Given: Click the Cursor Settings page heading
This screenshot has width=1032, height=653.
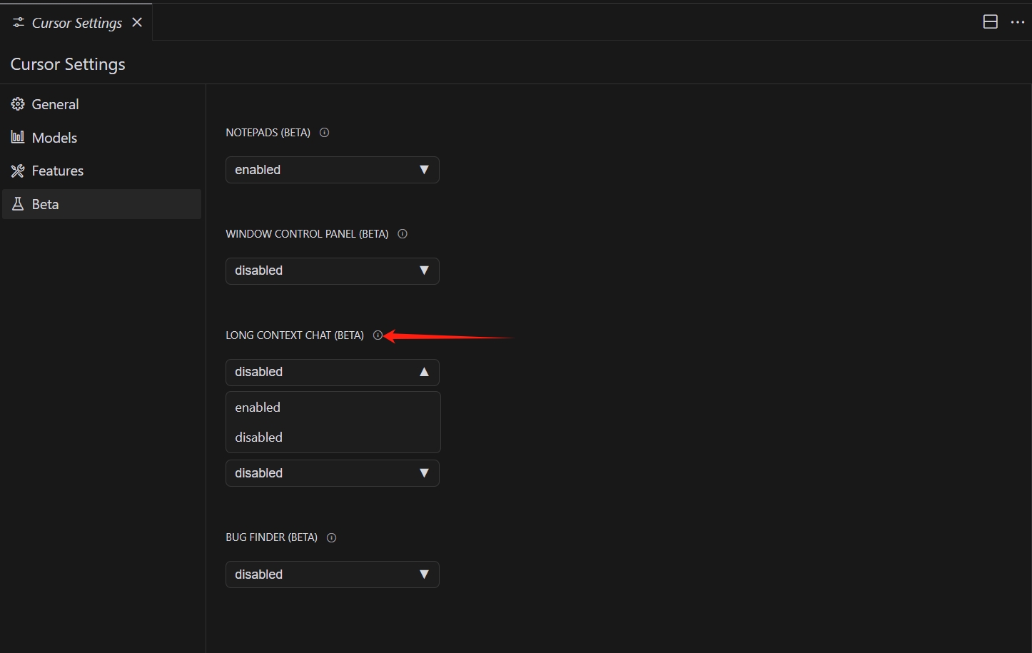Looking at the screenshot, I should (x=68, y=64).
